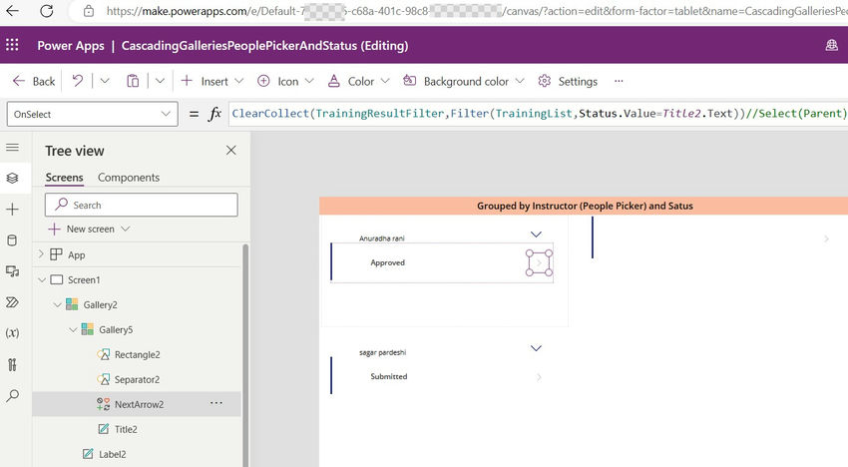This screenshot has height=467, width=848.
Task: Show more commands via the ellipsis
Action: click(x=619, y=81)
